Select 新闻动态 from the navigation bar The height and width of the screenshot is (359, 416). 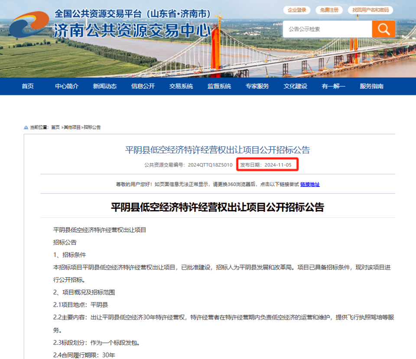coord(104,86)
